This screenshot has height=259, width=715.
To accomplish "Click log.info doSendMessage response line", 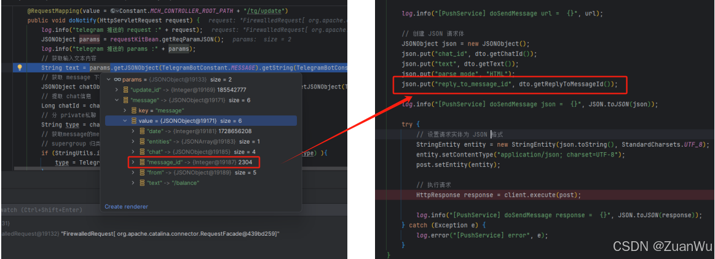I will pos(559,215).
